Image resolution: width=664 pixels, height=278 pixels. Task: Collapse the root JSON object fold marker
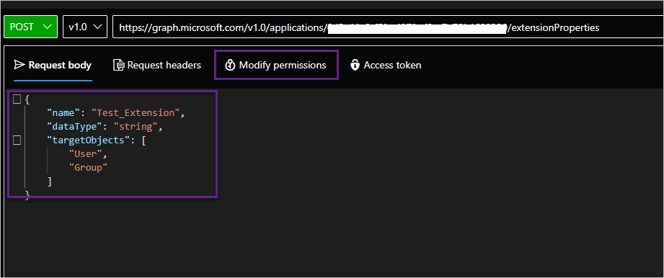click(x=17, y=99)
